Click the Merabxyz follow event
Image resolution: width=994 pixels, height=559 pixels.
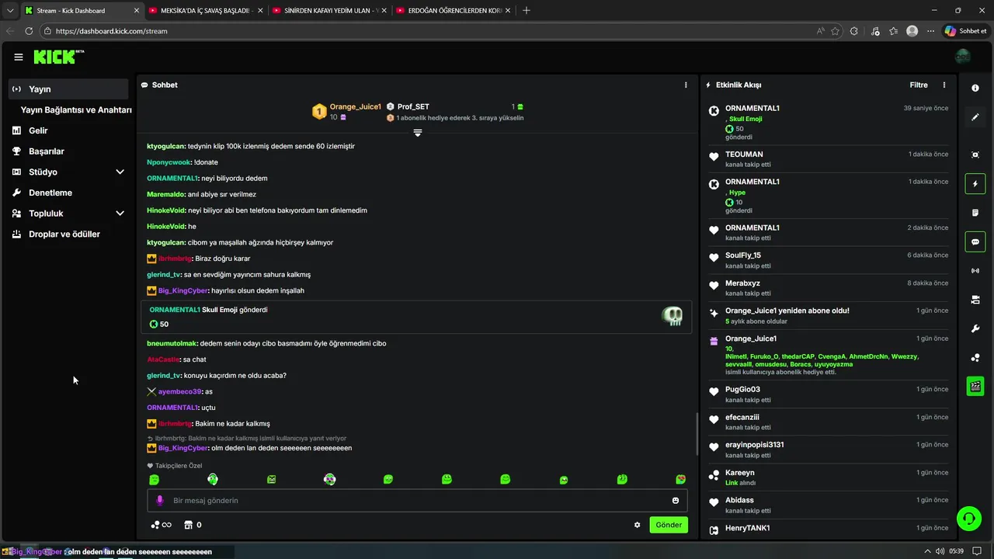pos(828,288)
